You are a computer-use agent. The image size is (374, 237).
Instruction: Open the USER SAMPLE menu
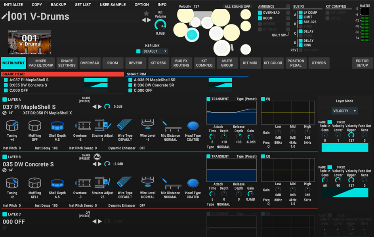click(113, 5)
